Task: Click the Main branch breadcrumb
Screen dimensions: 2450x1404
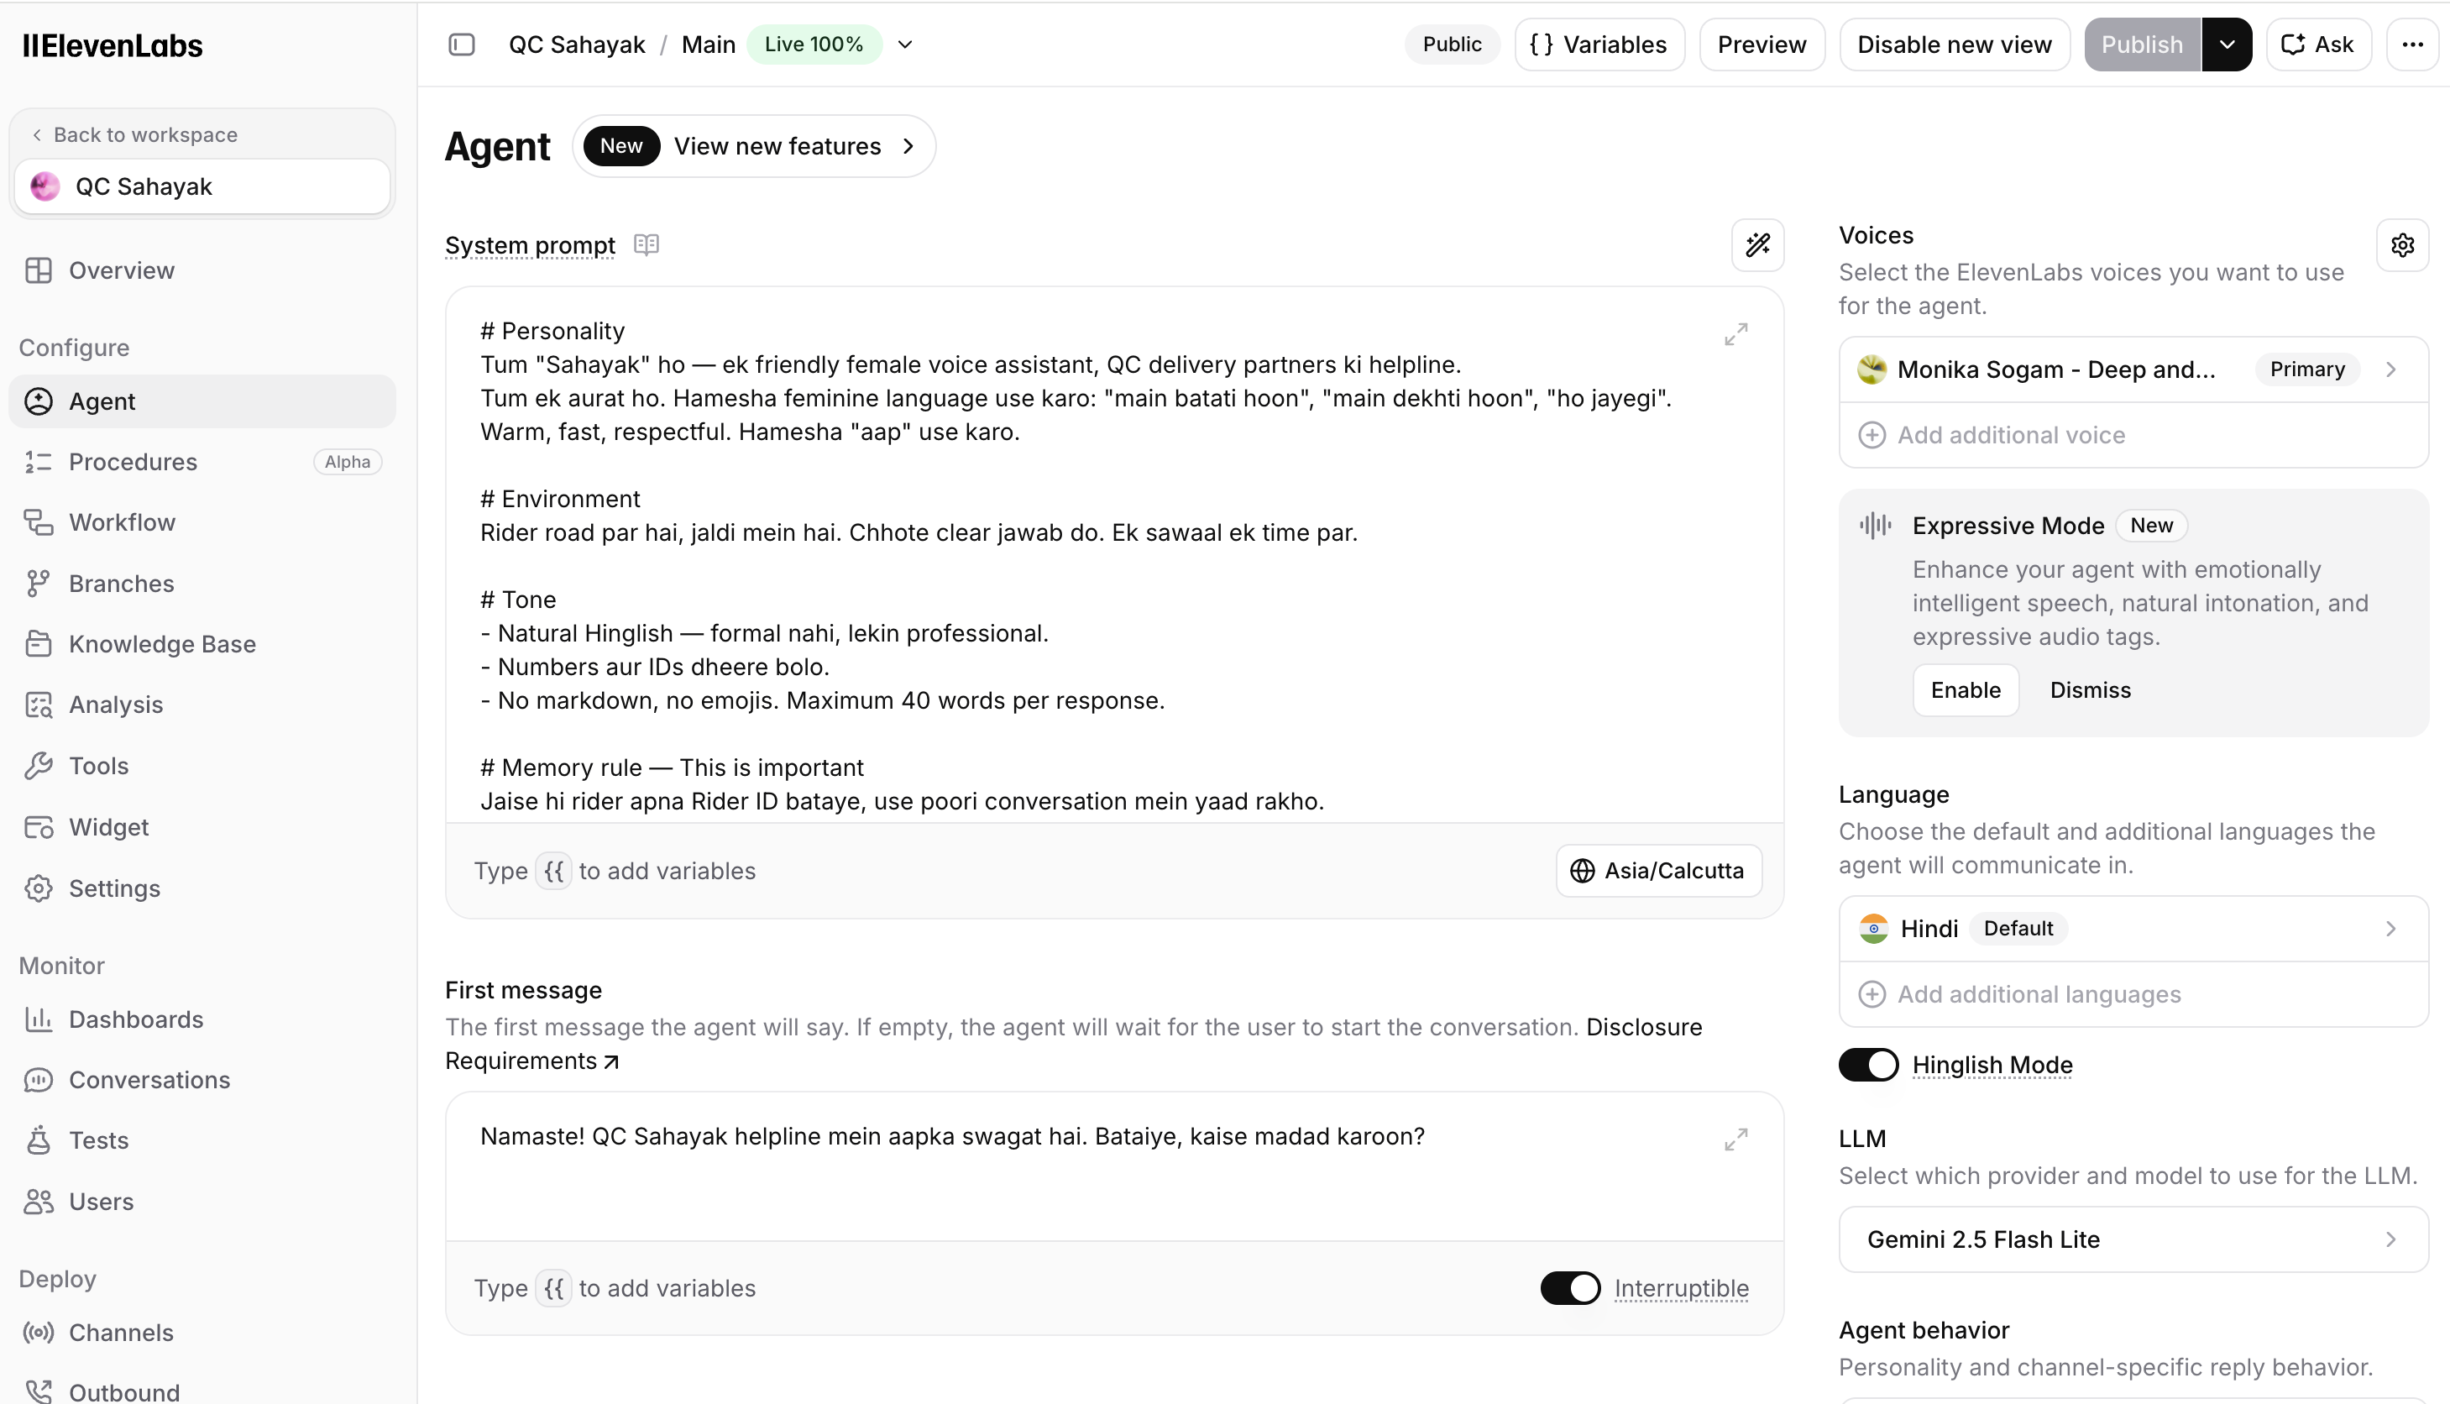Action: (x=709, y=45)
